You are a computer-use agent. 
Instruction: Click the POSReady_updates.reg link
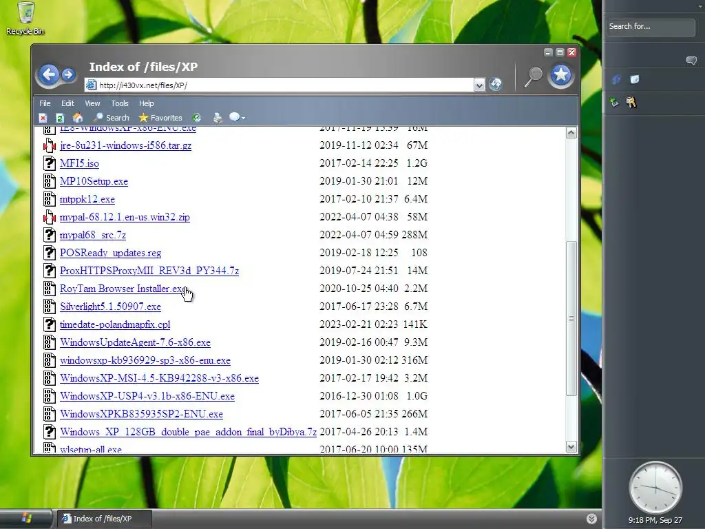coord(111,253)
